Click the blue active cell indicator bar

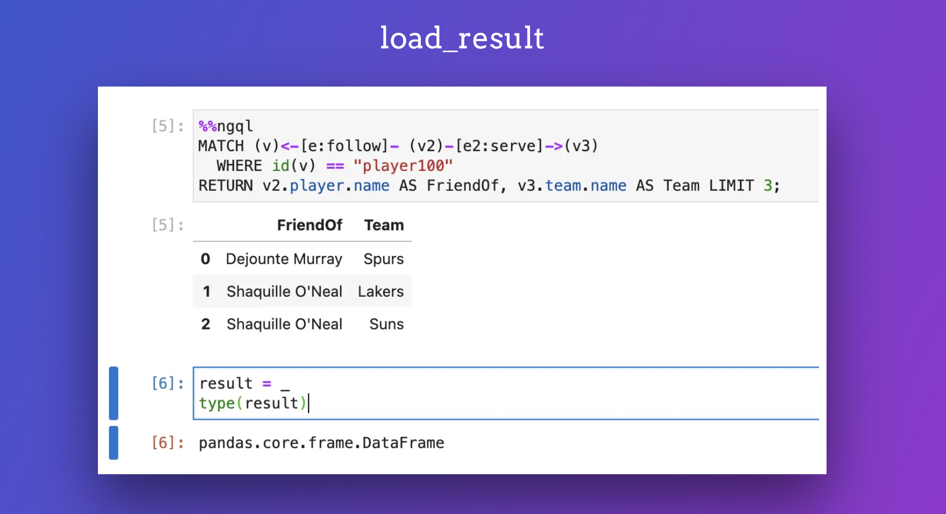(x=114, y=393)
